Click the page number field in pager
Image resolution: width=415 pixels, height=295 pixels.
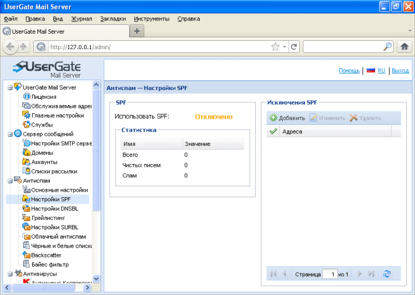pos(330,274)
